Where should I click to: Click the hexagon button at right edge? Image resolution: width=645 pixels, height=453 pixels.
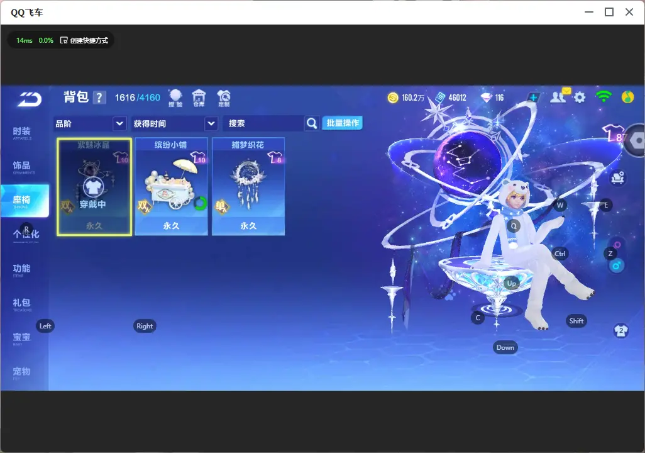coord(637,140)
